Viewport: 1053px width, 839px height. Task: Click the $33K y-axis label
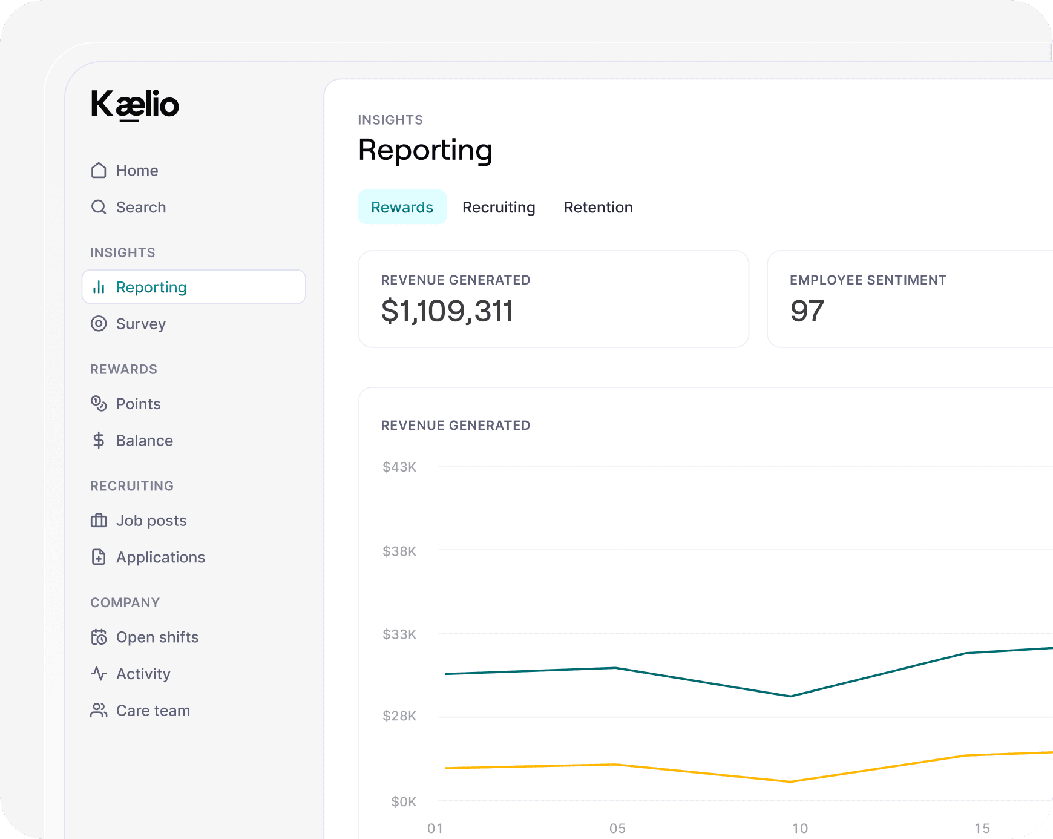click(399, 634)
